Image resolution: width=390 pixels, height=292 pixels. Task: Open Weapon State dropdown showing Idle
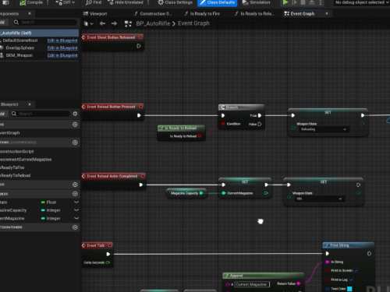pos(319,199)
